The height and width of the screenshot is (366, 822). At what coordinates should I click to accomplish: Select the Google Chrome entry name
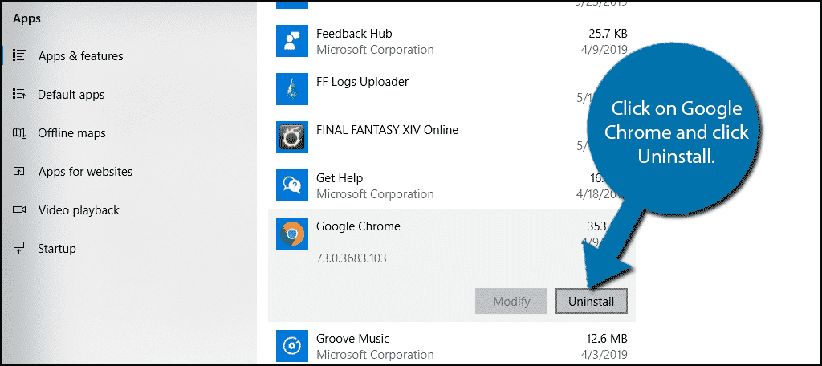pos(358,226)
